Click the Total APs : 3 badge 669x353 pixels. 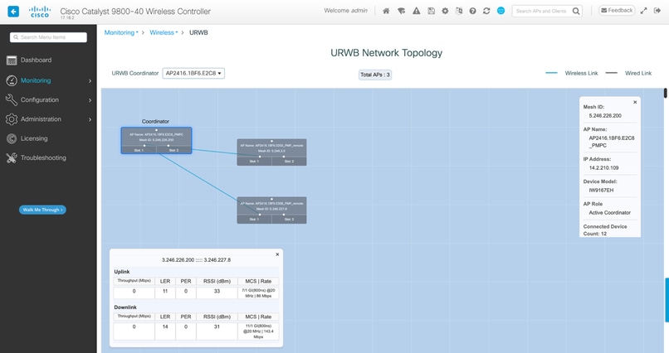click(x=375, y=75)
